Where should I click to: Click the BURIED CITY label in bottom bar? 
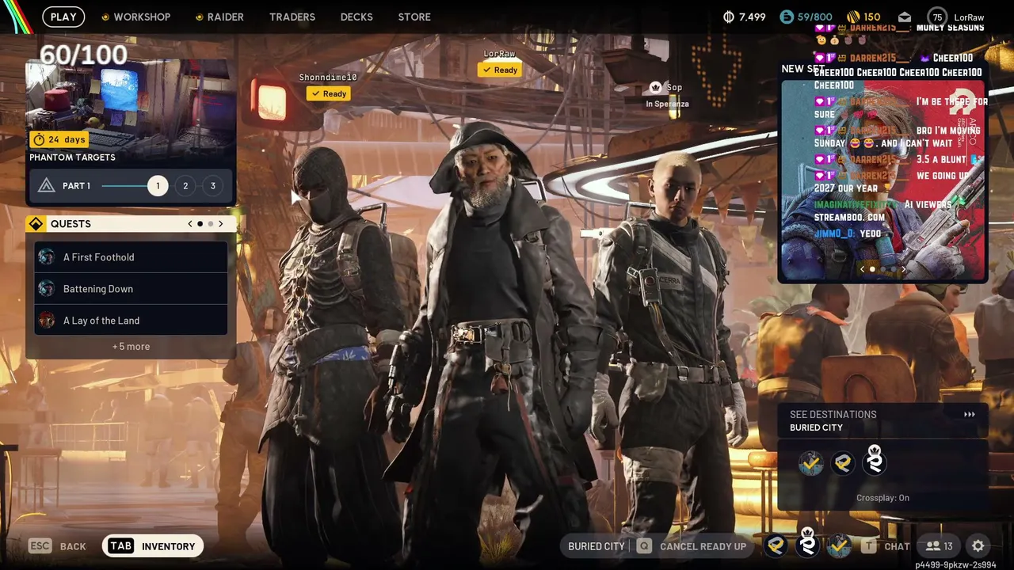tap(597, 546)
